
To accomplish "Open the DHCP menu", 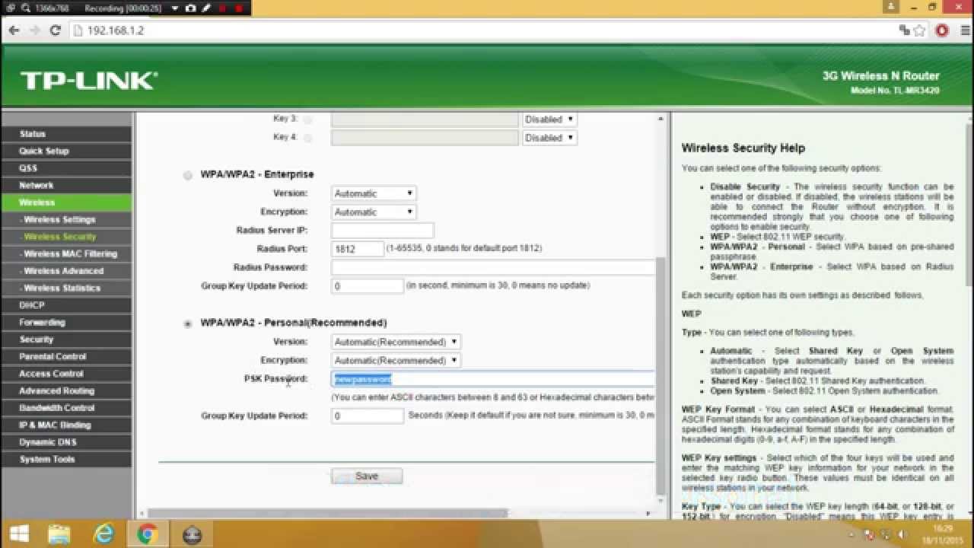I will click(66, 305).
